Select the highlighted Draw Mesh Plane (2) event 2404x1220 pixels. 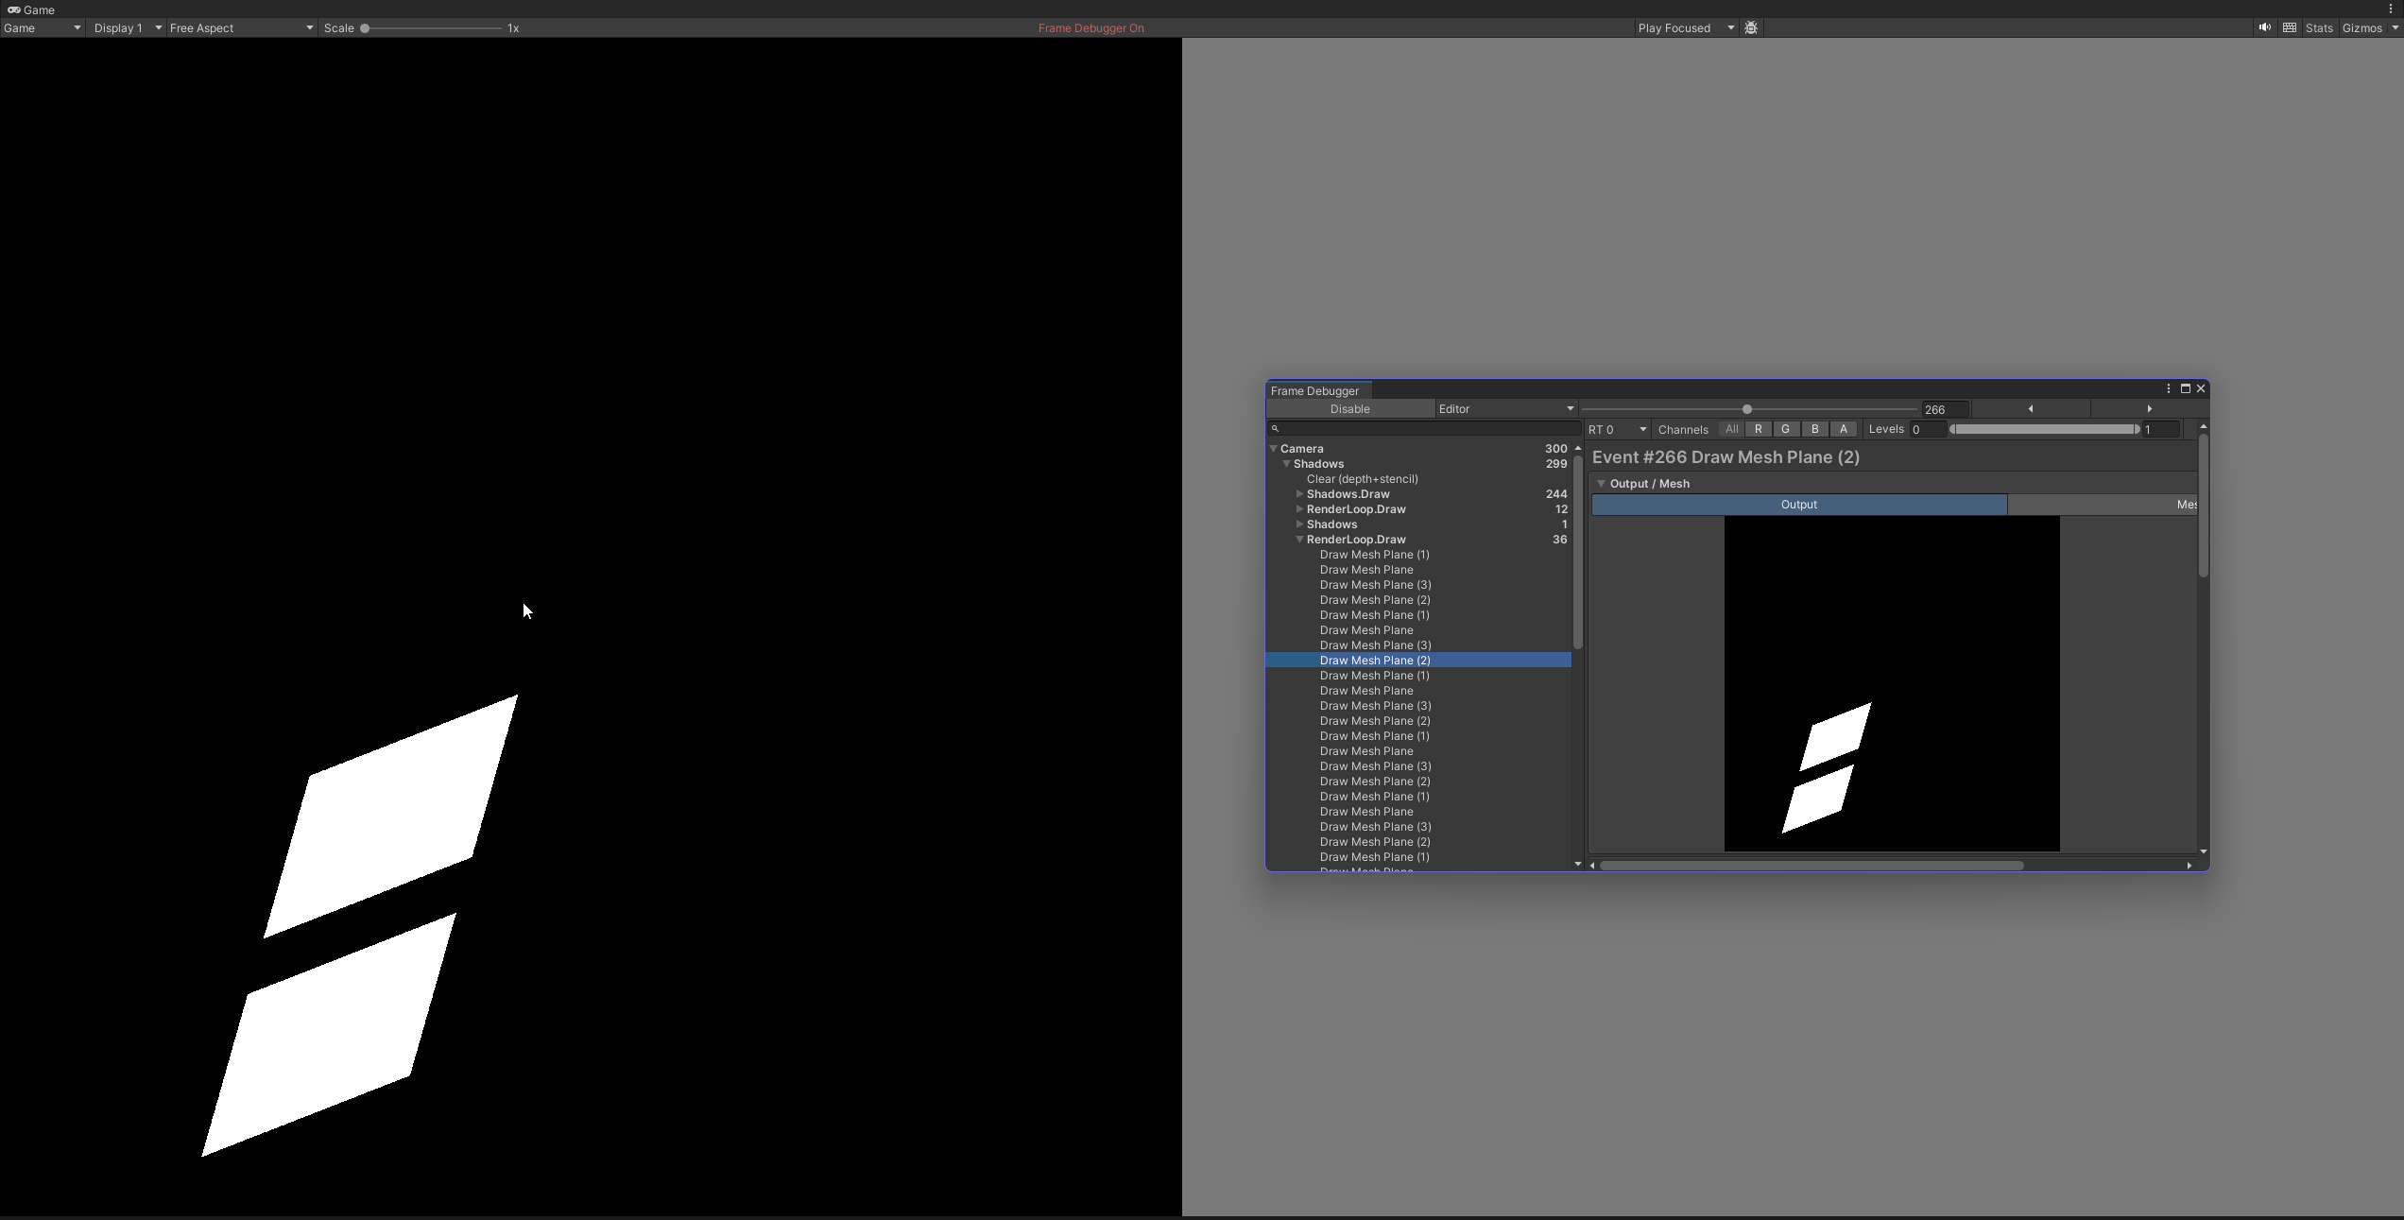[1418, 661]
